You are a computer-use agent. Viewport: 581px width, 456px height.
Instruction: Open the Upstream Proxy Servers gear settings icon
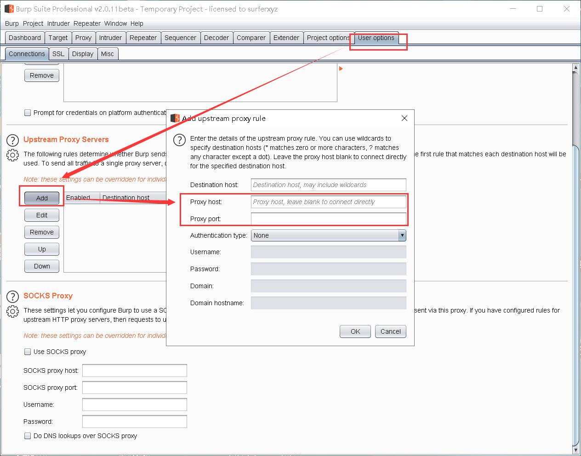(12, 155)
